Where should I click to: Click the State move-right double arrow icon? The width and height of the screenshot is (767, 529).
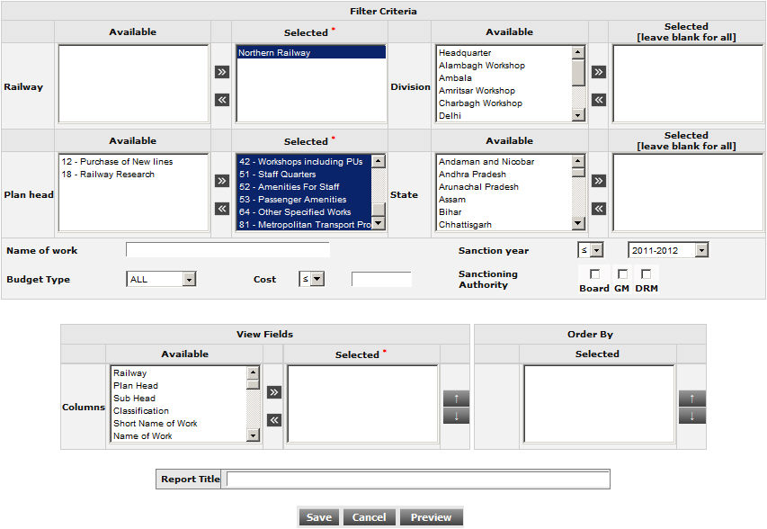[x=599, y=181]
